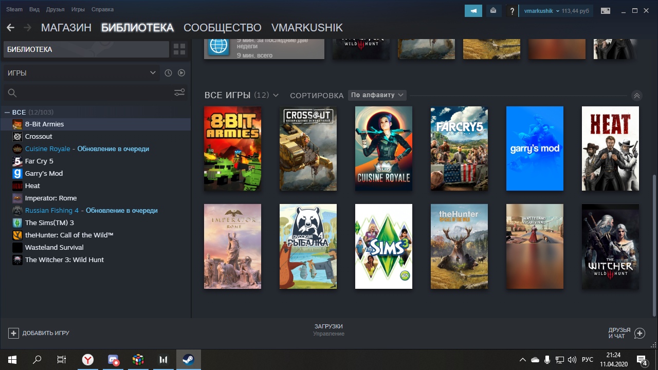658x370 pixels.
Task: Collapse the ВСЕ category in sidebar
Action: click(x=7, y=112)
